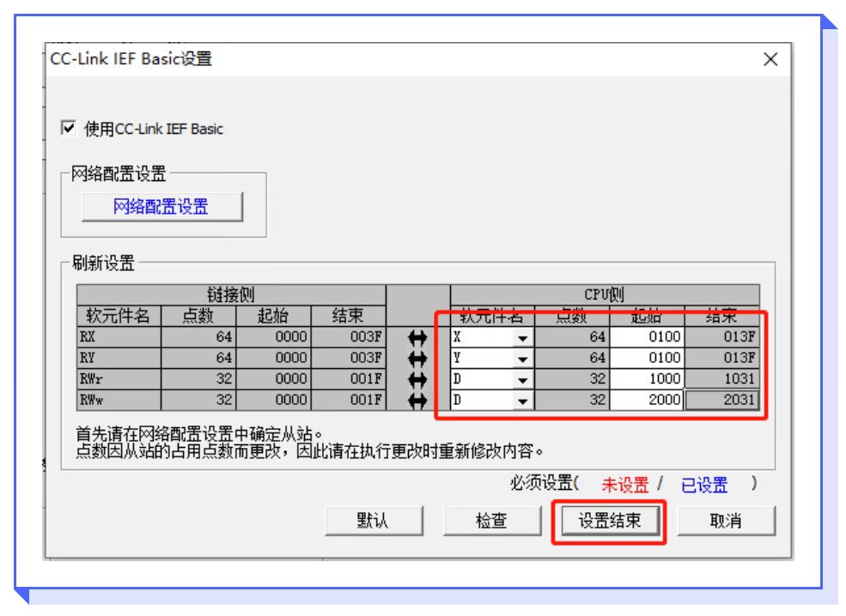This screenshot has height=616, width=846.
Task: Click CPU end cell 013F in RY row
Action: pyautogui.click(x=722, y=359)
